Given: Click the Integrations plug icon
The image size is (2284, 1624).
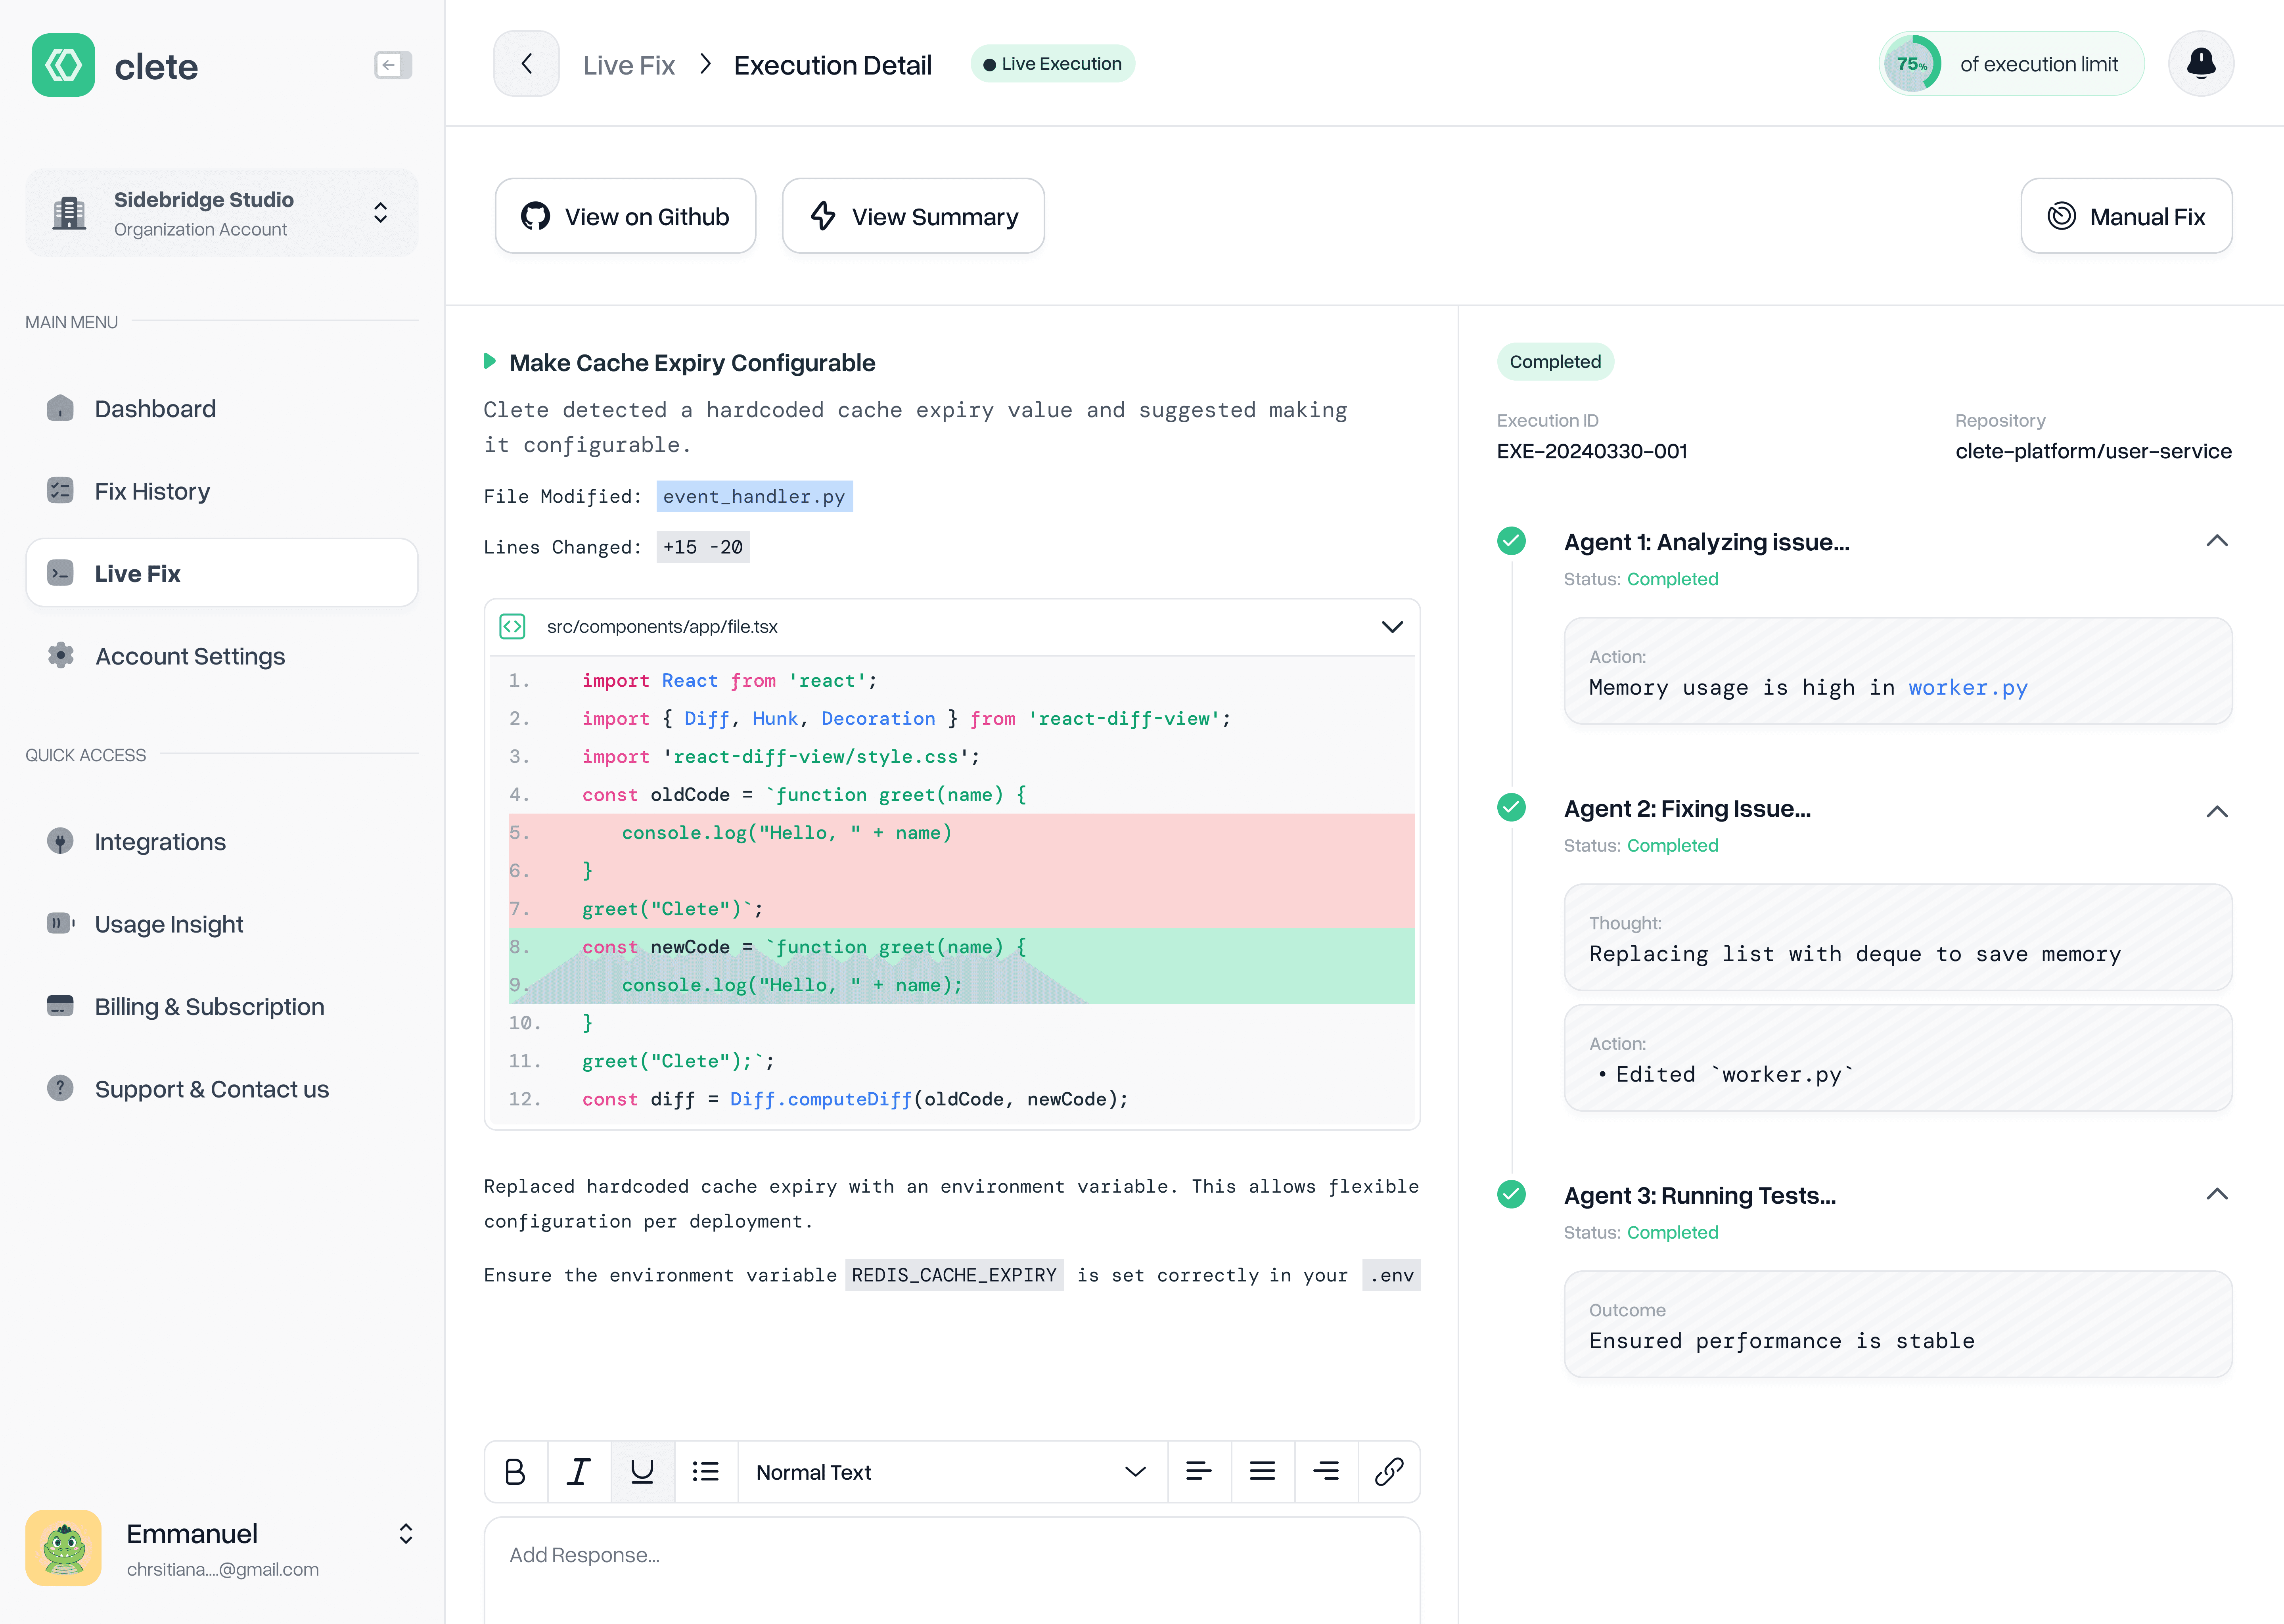Looking at the screenshot, I should click(60, 841).
